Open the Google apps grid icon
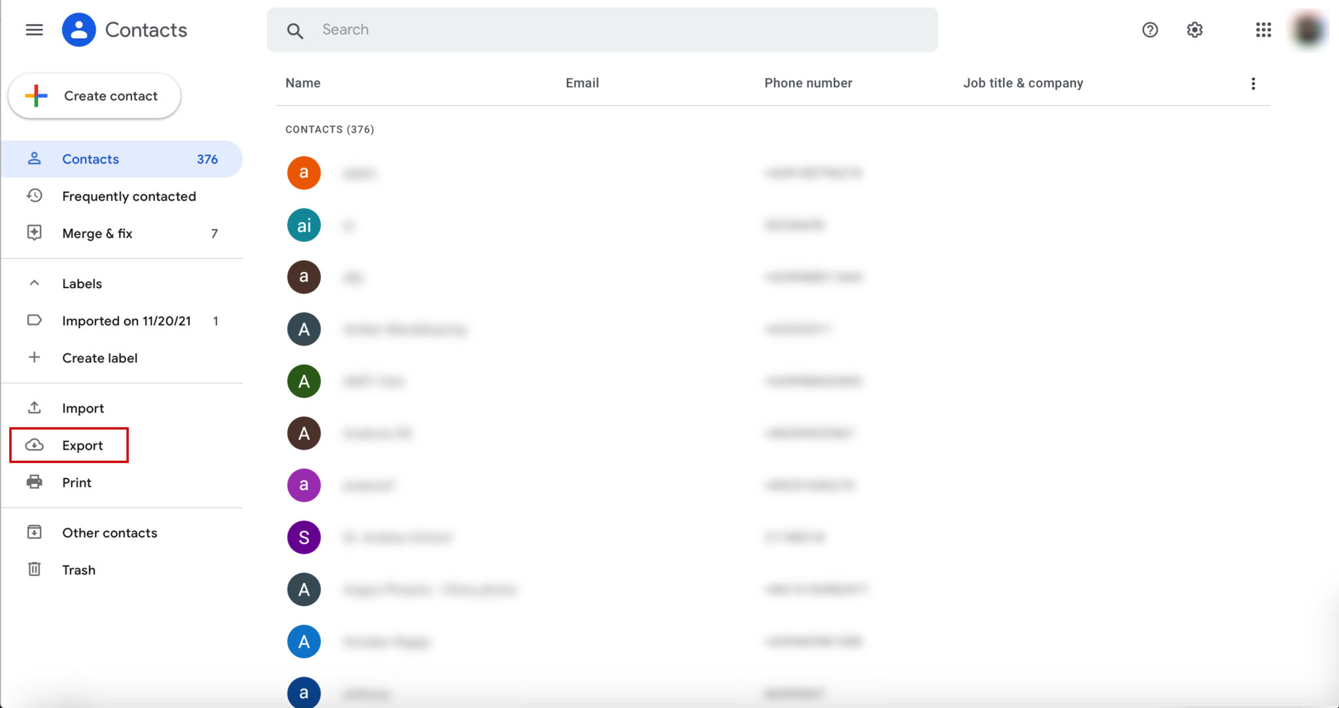This screenshot has height=708, width=1339. click(x=1263, y=30)
